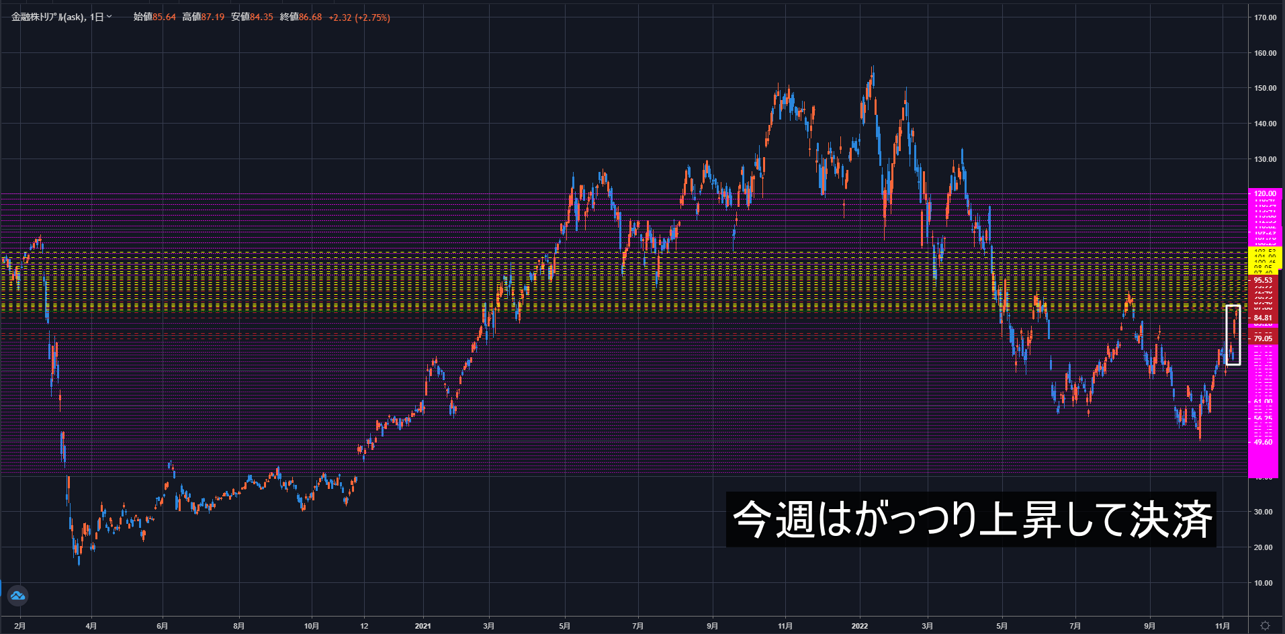
Task: Click the 170.00 price scale label
Action: (1266, 17)
